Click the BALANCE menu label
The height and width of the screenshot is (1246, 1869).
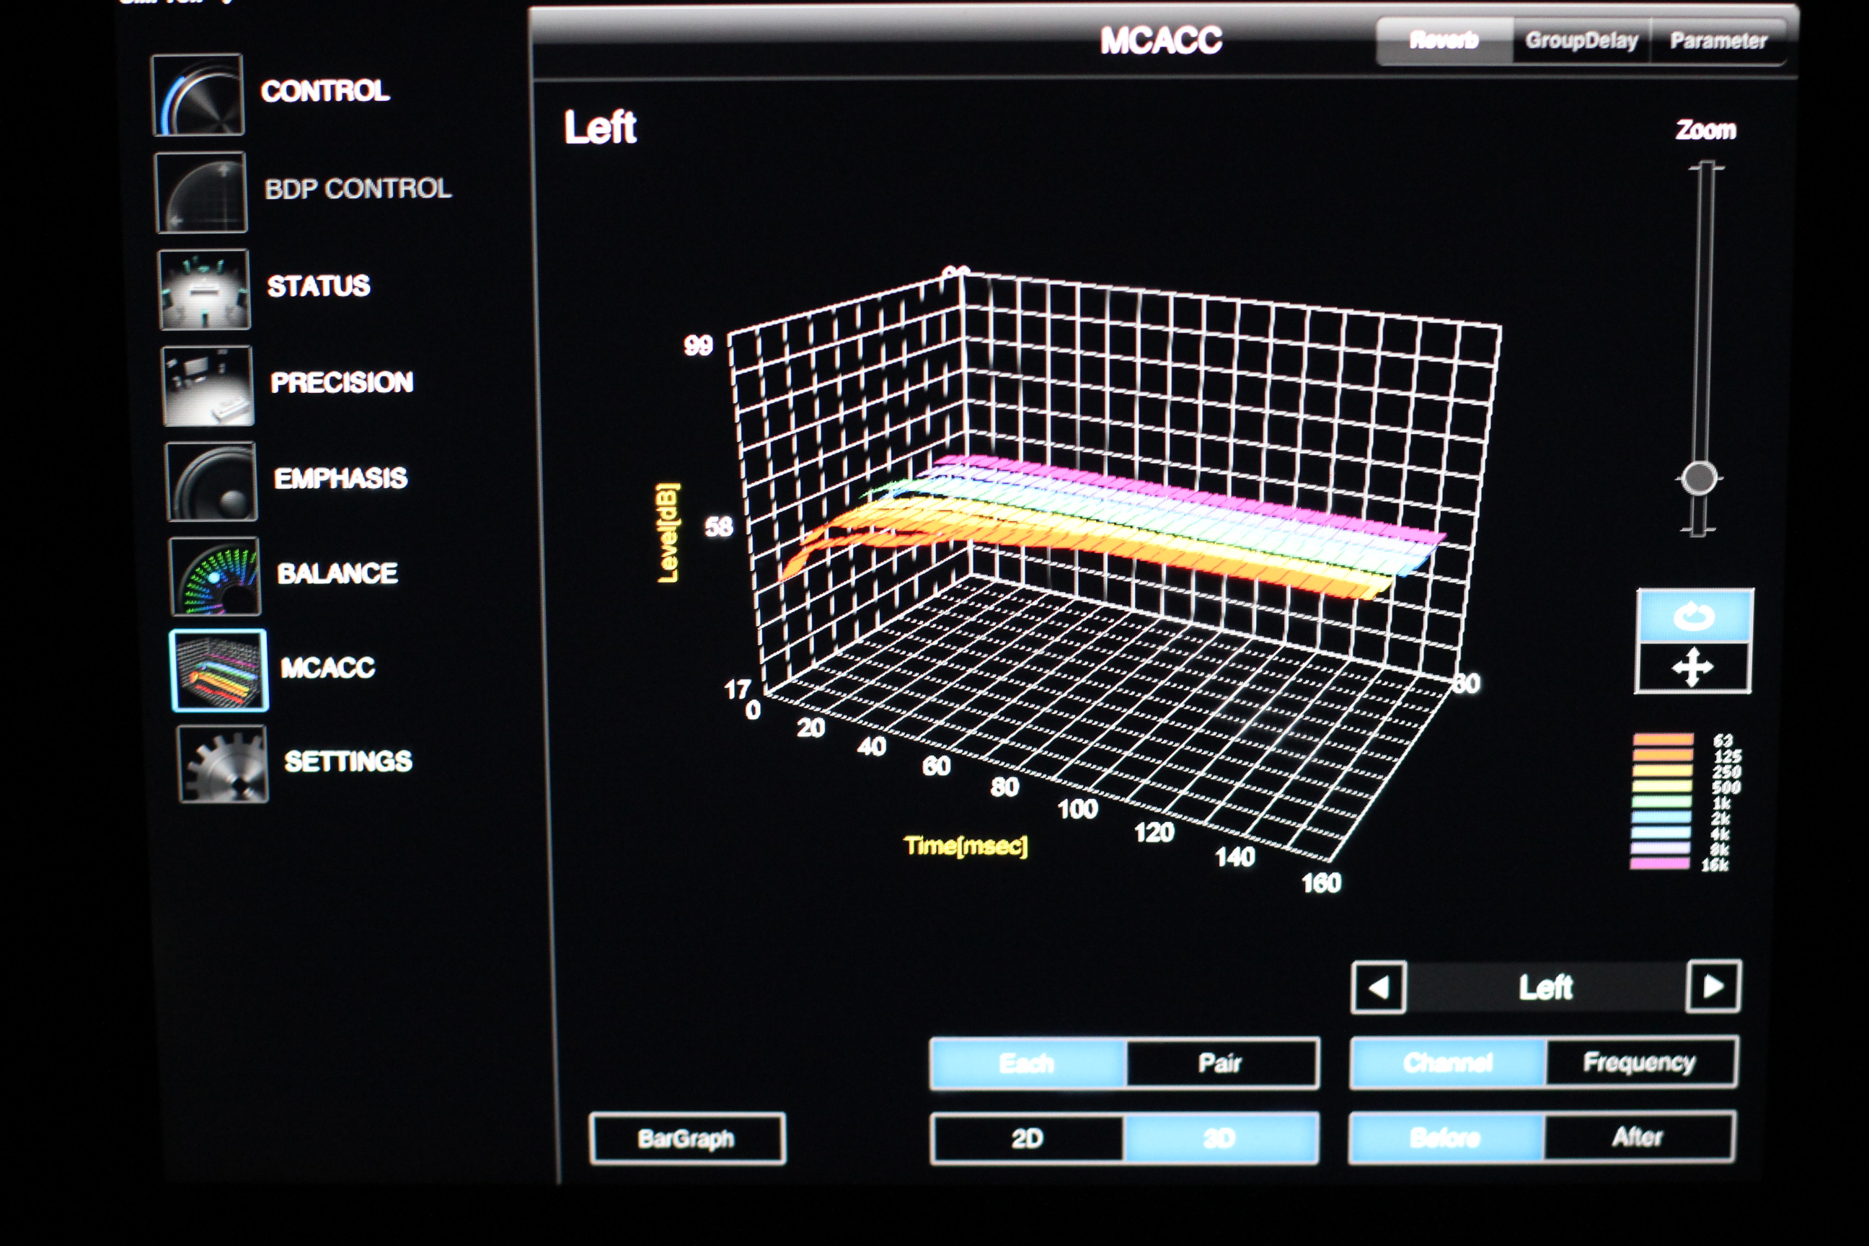pos(337,574)
